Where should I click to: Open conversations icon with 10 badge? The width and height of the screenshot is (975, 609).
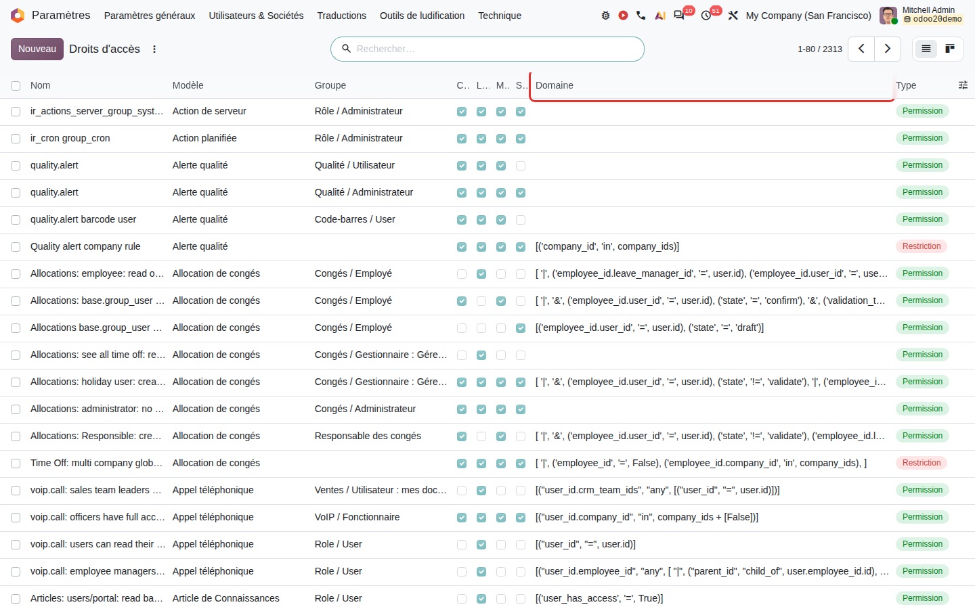(x=679, y=16)
